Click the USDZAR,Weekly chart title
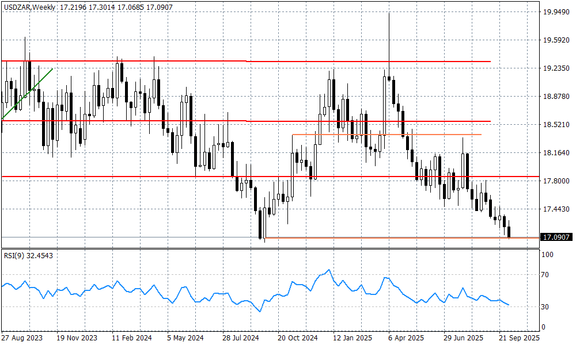This screenshot has height=345, width=576. click(x=29, y=7)
